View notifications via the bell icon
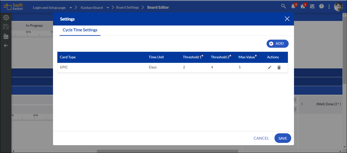Screen dimensions: 347x153 (293, 7)
